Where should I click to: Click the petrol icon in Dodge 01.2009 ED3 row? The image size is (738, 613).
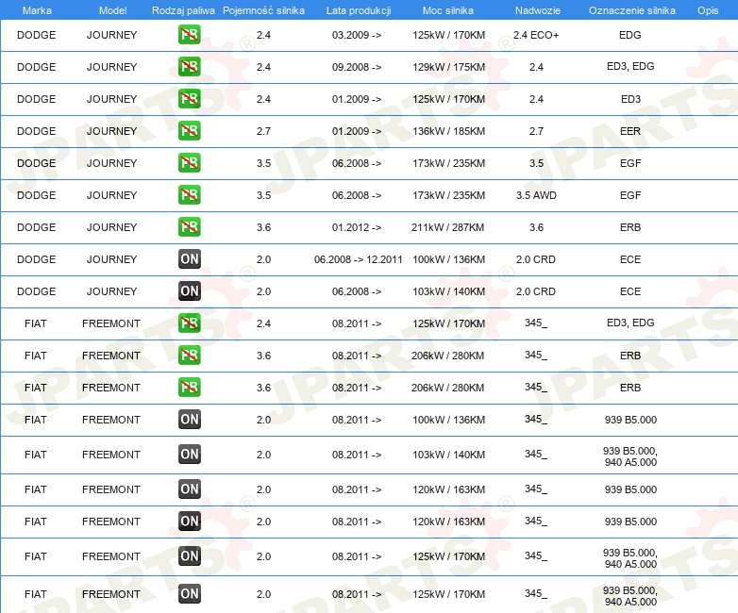189,98
